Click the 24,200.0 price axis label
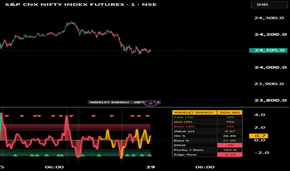The height and width of the screenshot is (171, 290). (270, 35)
